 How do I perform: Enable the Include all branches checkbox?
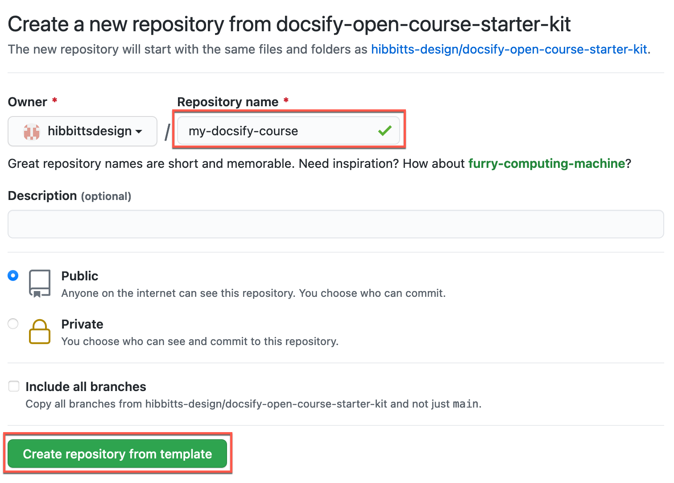coord(14,386)
